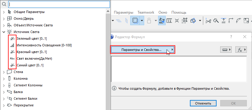
Task: Click the column icon of Колонна
Action: point(9,79)
